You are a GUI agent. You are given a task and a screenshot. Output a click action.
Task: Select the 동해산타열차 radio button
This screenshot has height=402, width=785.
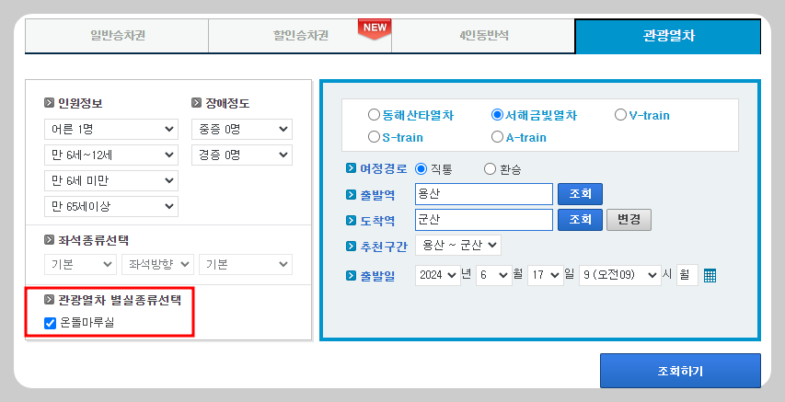point(374,115)
